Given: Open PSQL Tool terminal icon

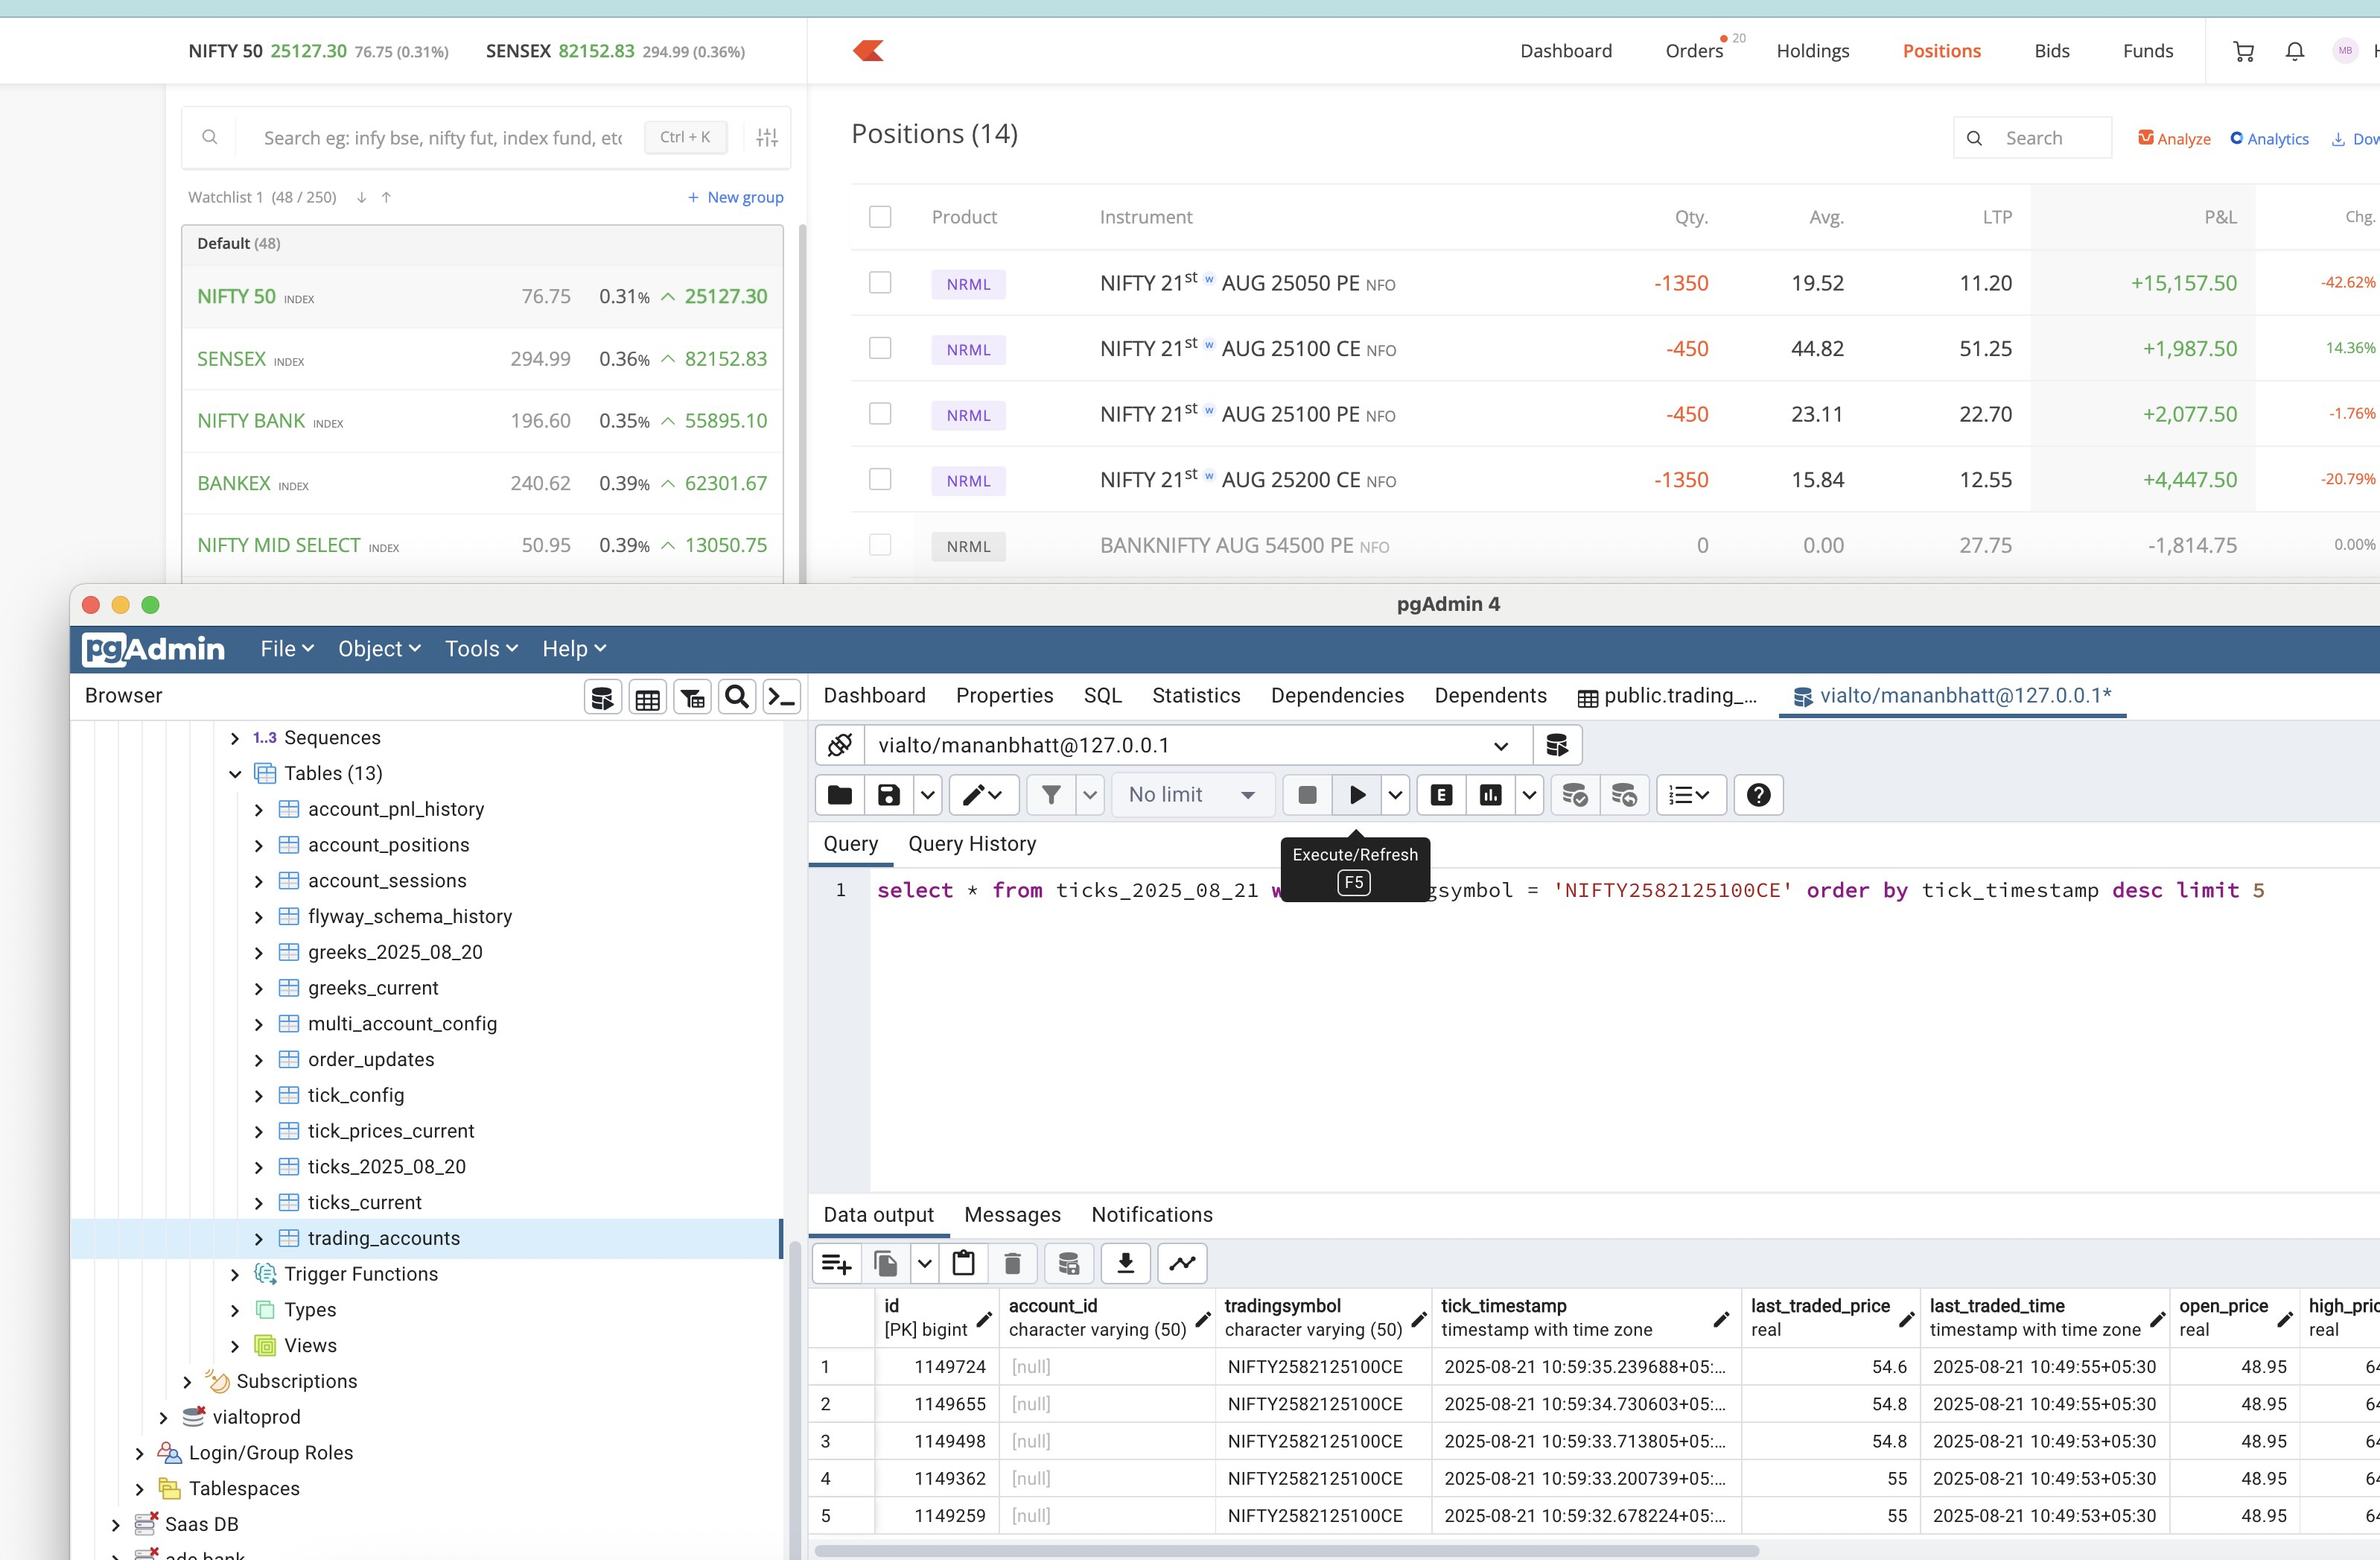Looking at the screenshot, I should pos(781,697).
